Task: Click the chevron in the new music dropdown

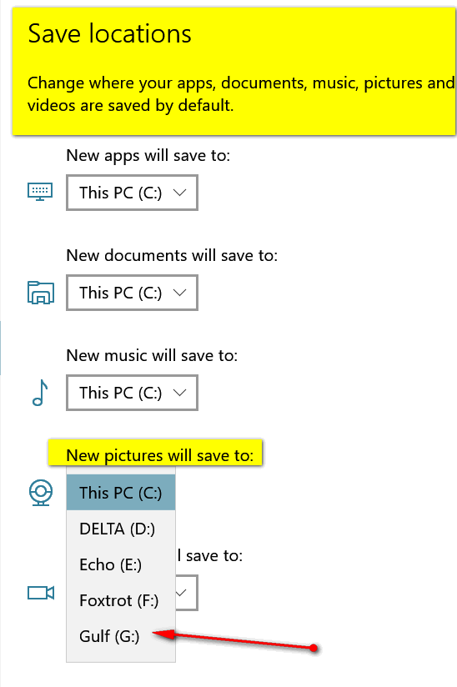Action: (179, 393)
